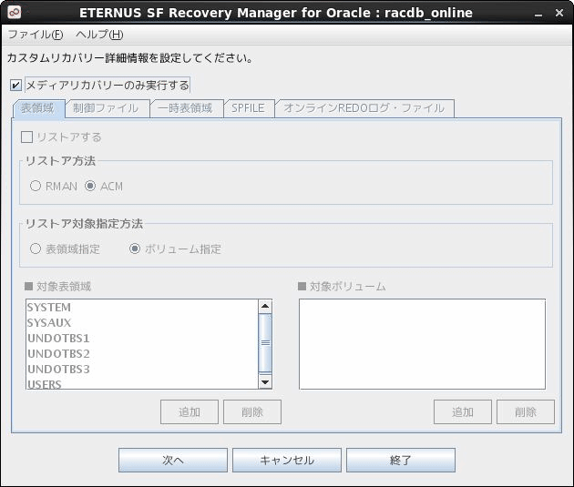574x487 pixels.
Task: Click the empty 対象ボリューム list box
Action: (x=422, y=344)
